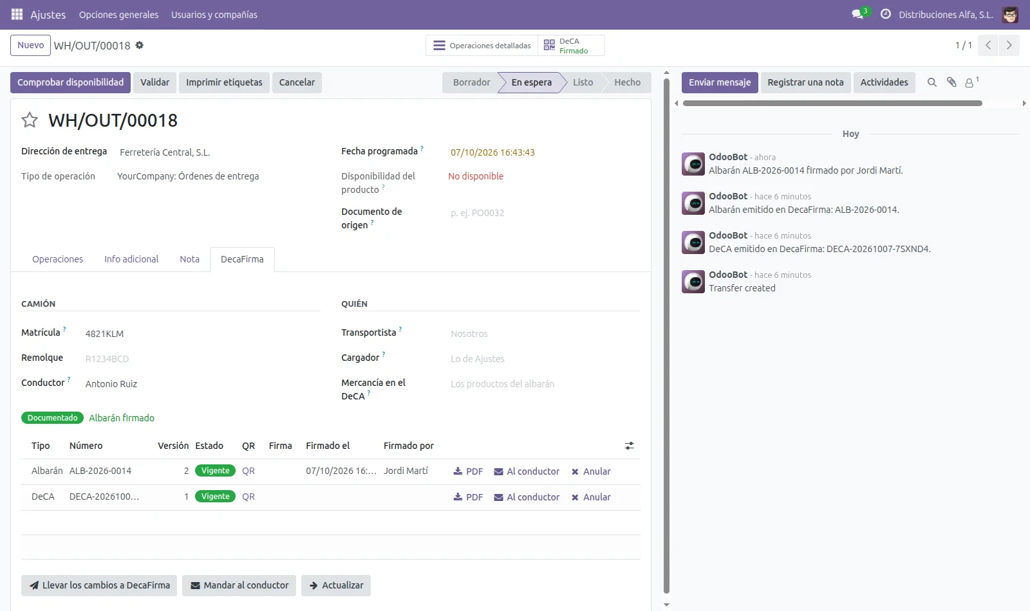Open the user avatar menu
Viewport: 1030px width, 611px height.
tap(1010, 14)
